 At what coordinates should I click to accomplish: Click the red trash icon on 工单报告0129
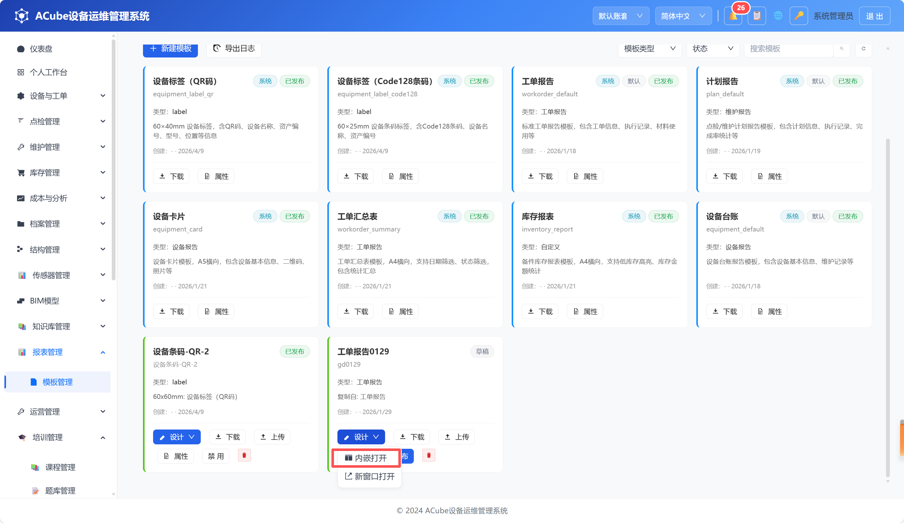[x=429, y=455]
